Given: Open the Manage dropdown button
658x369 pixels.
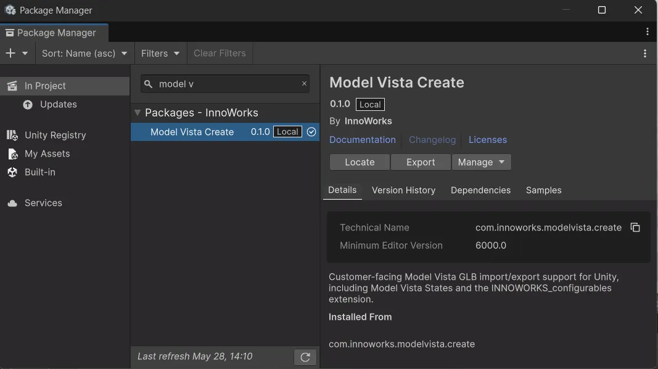Looking at the screenshot, I should coord(482,162).
